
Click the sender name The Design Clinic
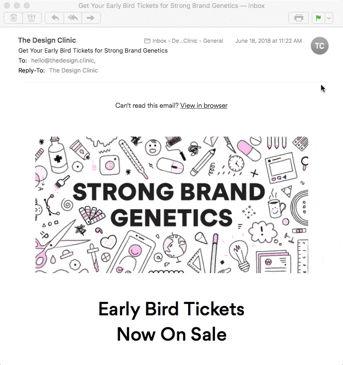pyautogui.click(x=47, y=40)
